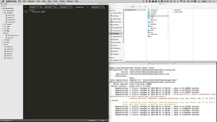Collapse the _includes folder in Sublime sidebar
Image resolution: width=217 pixels, height=122 pixels.
[x=3, y=13]
